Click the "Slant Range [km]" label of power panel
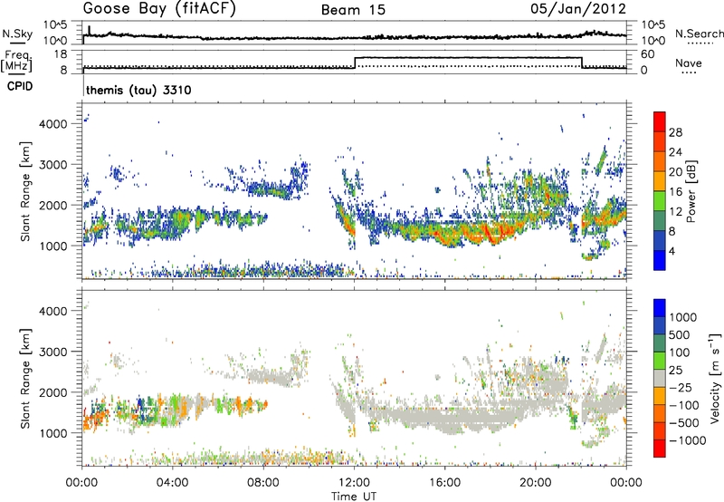724x502 pixels. [25, 191]
